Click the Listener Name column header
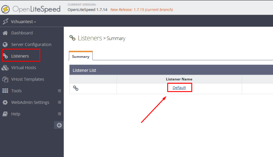Image resolution: width=273 pixels, height=157 pixels. pyautogui.click(x=179, y=79)
